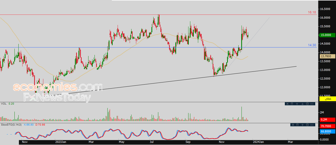Move the VOL panel up
Viewport: 336px width, 145px height.
[x=297, y=104]
